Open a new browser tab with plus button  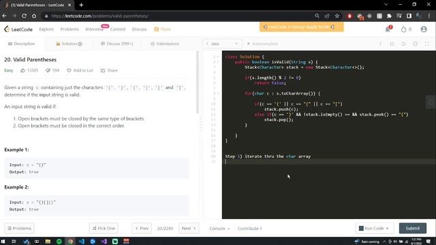click(x=81, y=5)
